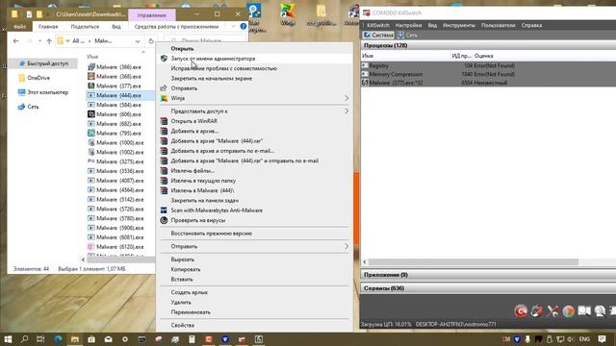Choose Исправление проблем с совместимостью
This screenshot has height=346, width=616.
tap(254, 68)
